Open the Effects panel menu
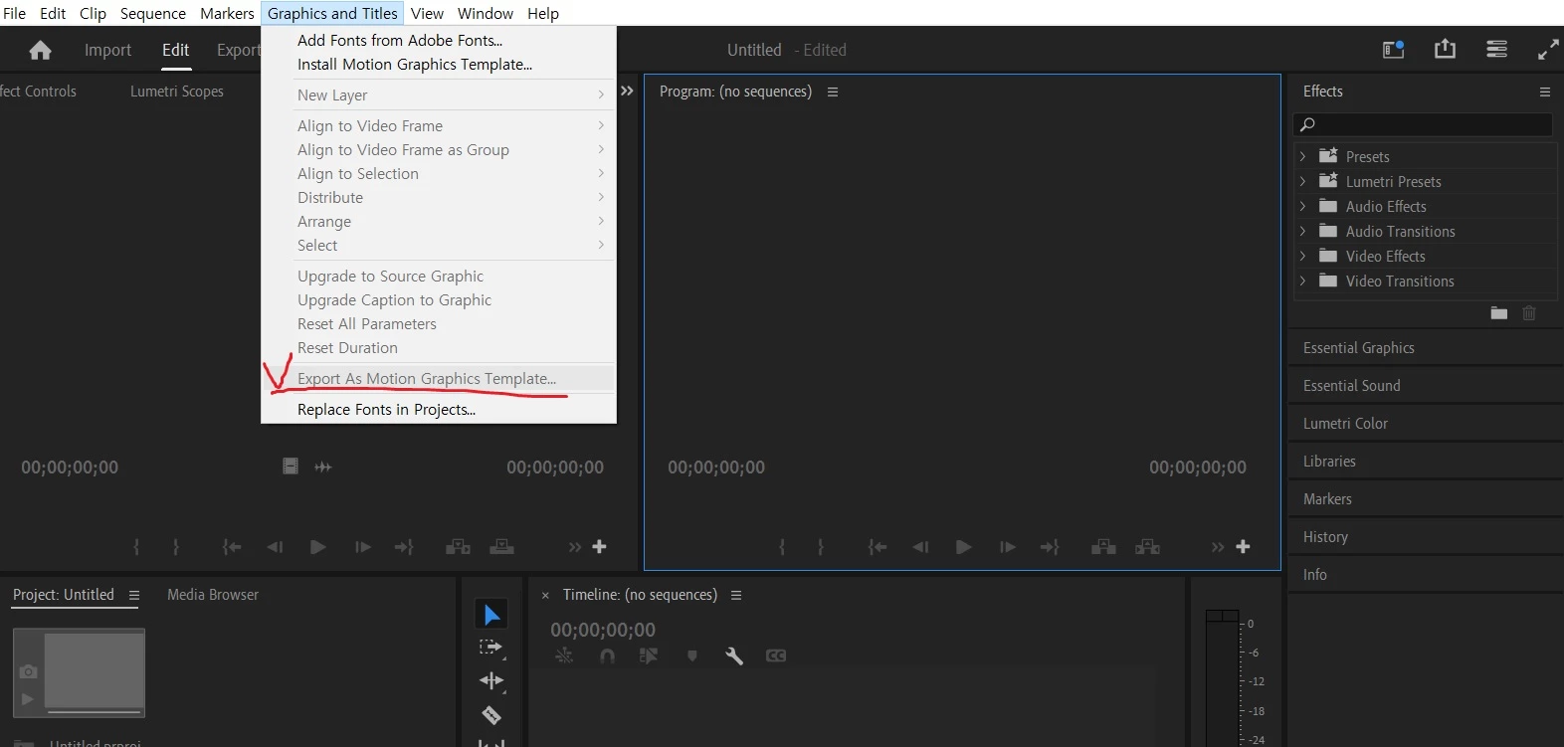 [x=1545, y=92]
